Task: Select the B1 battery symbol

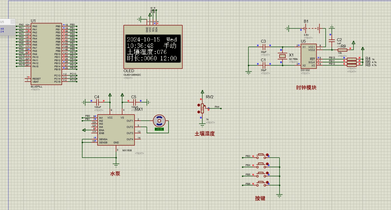Action: tap(312, 28)
